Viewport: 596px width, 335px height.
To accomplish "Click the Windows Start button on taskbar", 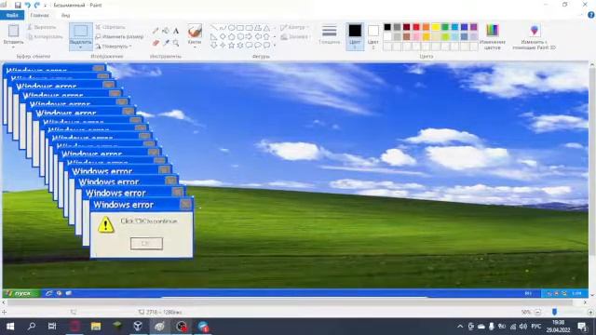I will (x=10, y=327).
